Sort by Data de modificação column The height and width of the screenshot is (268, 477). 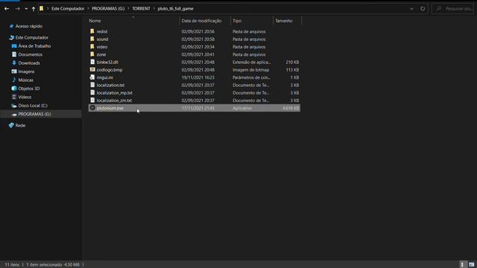tap(201, 21)
